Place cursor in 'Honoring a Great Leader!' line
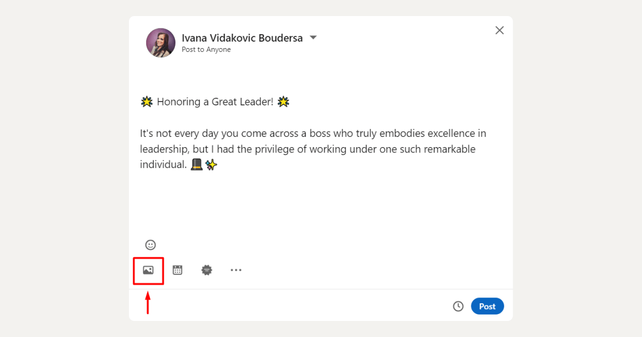642x337 pixels. 215,102
